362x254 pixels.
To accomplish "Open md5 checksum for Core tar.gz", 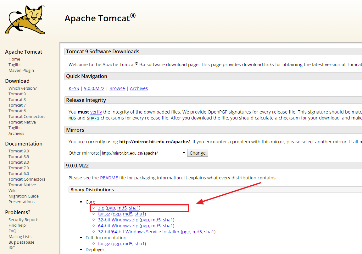I will pos(128,214).
